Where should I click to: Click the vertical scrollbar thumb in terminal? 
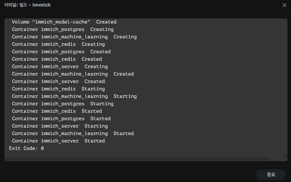[285, 156]
